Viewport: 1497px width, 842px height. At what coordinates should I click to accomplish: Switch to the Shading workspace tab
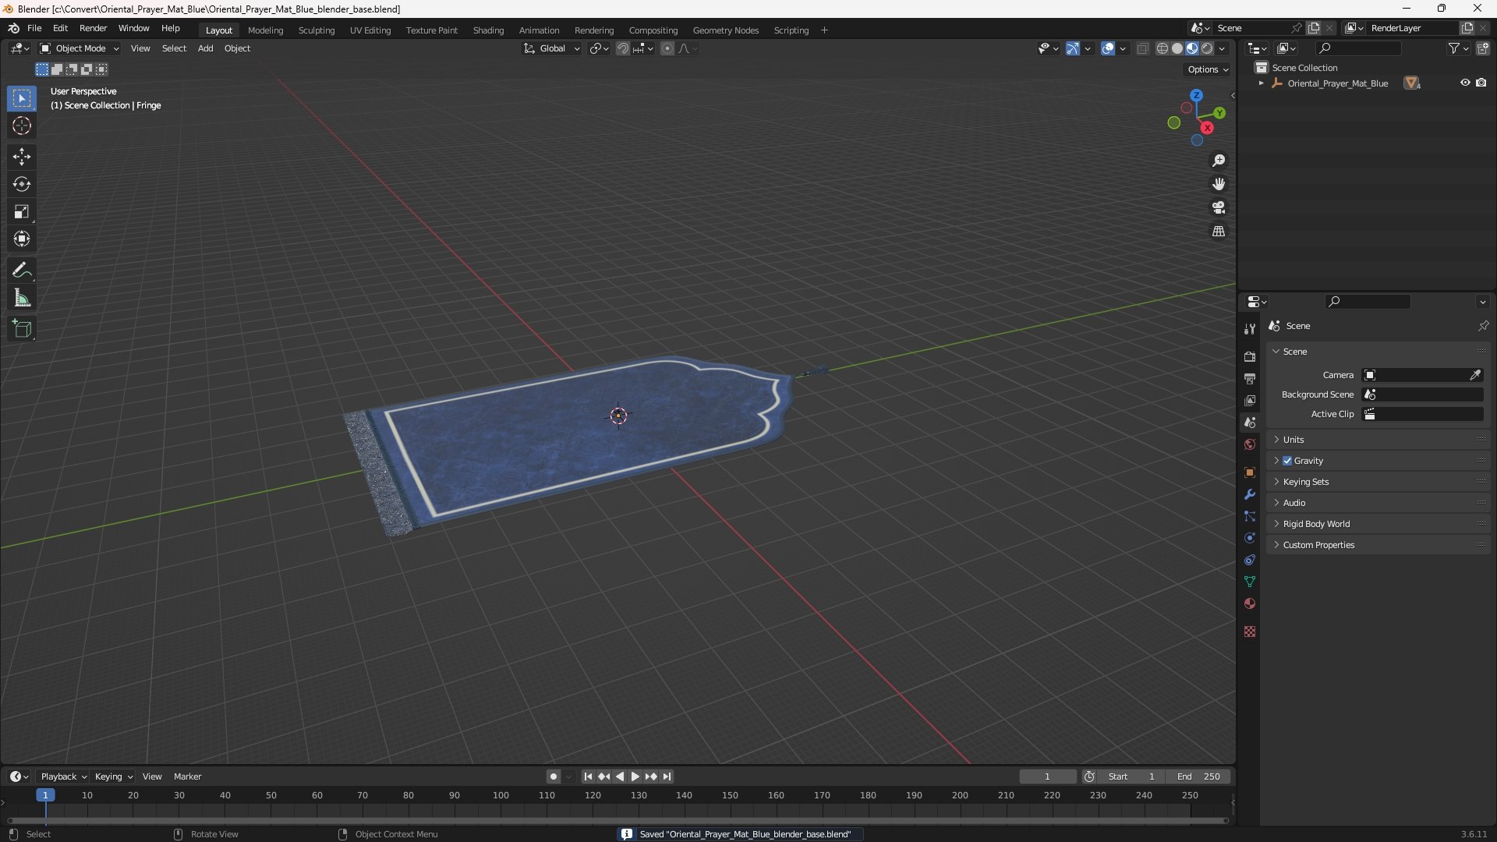click(488, 30)
